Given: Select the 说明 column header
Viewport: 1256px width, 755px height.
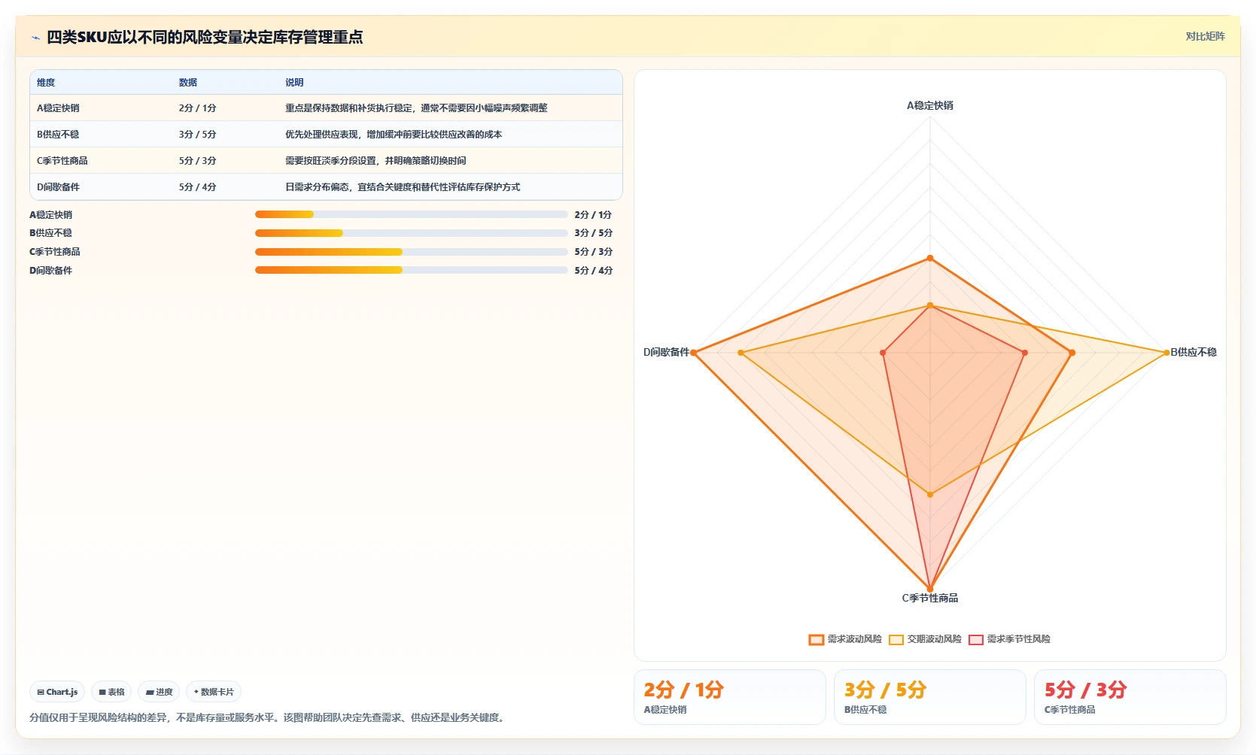Looking at the screenshot, I should click(294, 83).
